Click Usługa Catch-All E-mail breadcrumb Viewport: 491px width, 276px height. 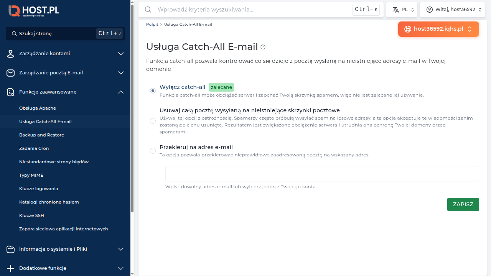188,24
